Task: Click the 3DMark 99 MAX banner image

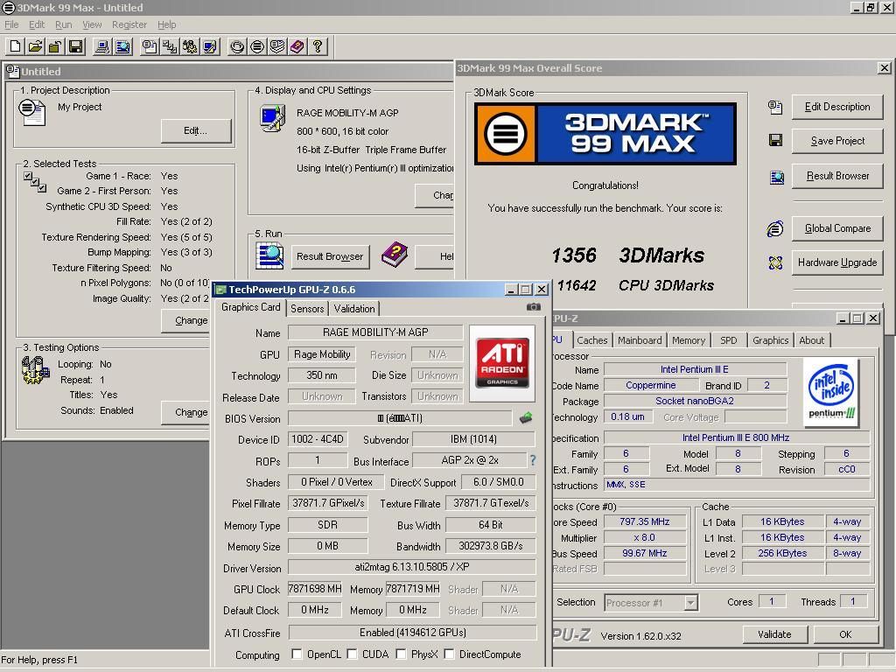Action: [x=605, y=134]
